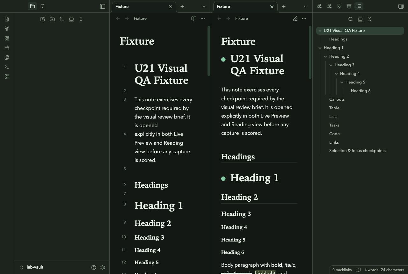This screenshot has height=274, width=408.
Task: Open the tags sidebar tab
Action: 339,6
